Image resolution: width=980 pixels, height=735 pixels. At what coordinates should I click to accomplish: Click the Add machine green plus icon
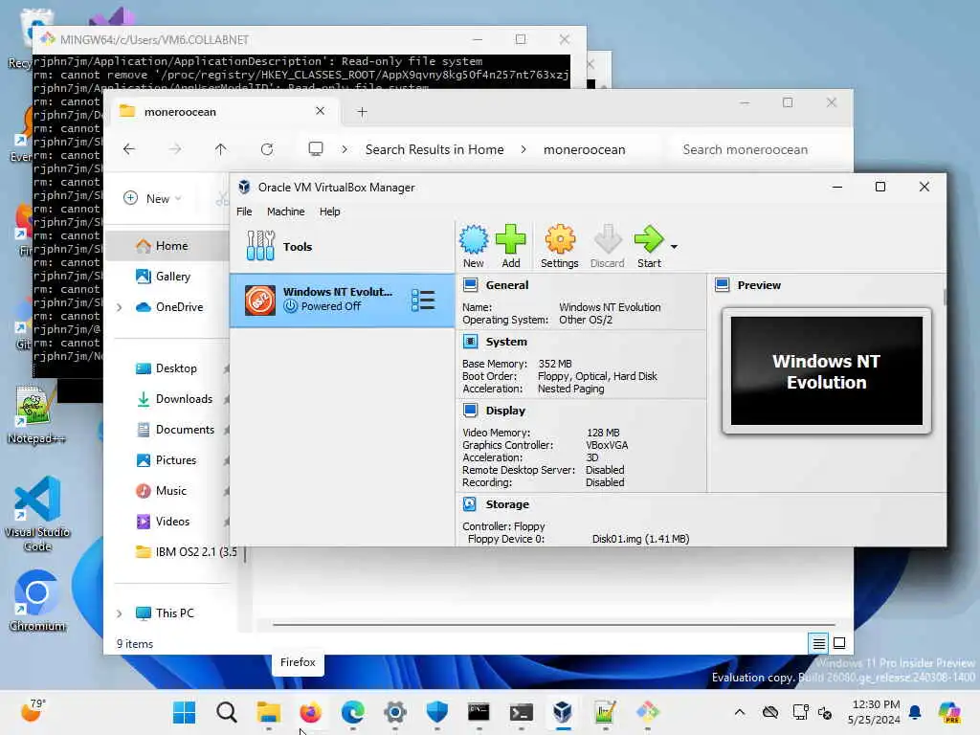511,246
